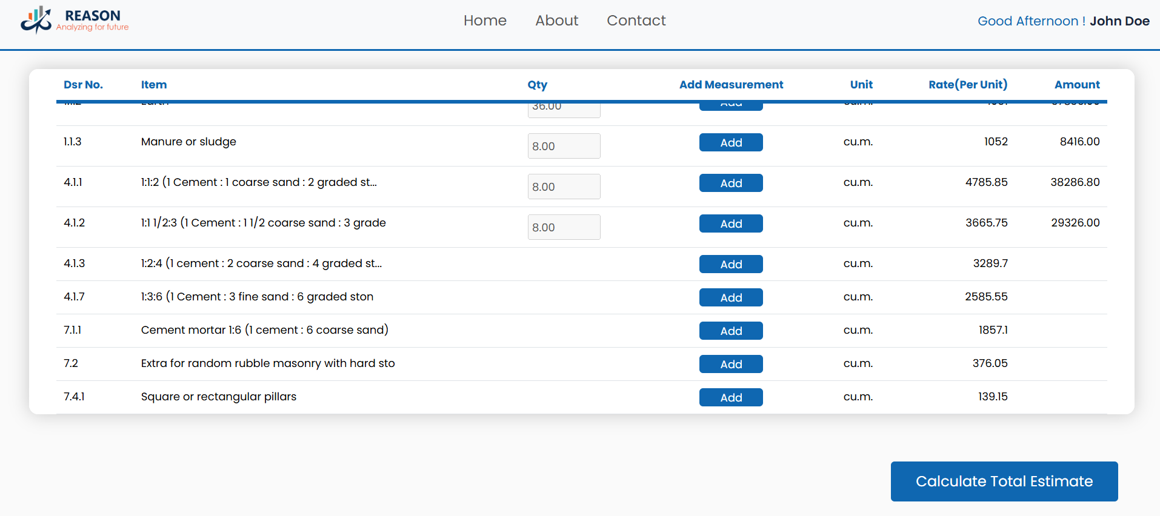The width and height of the screenshot is (1160, 516).
Task: Add measurement for item 4.1.7
Action: pyautogui.click(x=730, y=297)
